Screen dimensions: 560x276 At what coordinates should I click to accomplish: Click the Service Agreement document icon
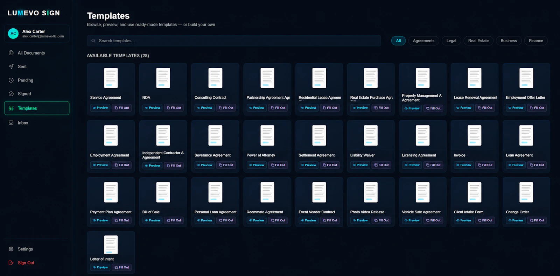point(111,78)
